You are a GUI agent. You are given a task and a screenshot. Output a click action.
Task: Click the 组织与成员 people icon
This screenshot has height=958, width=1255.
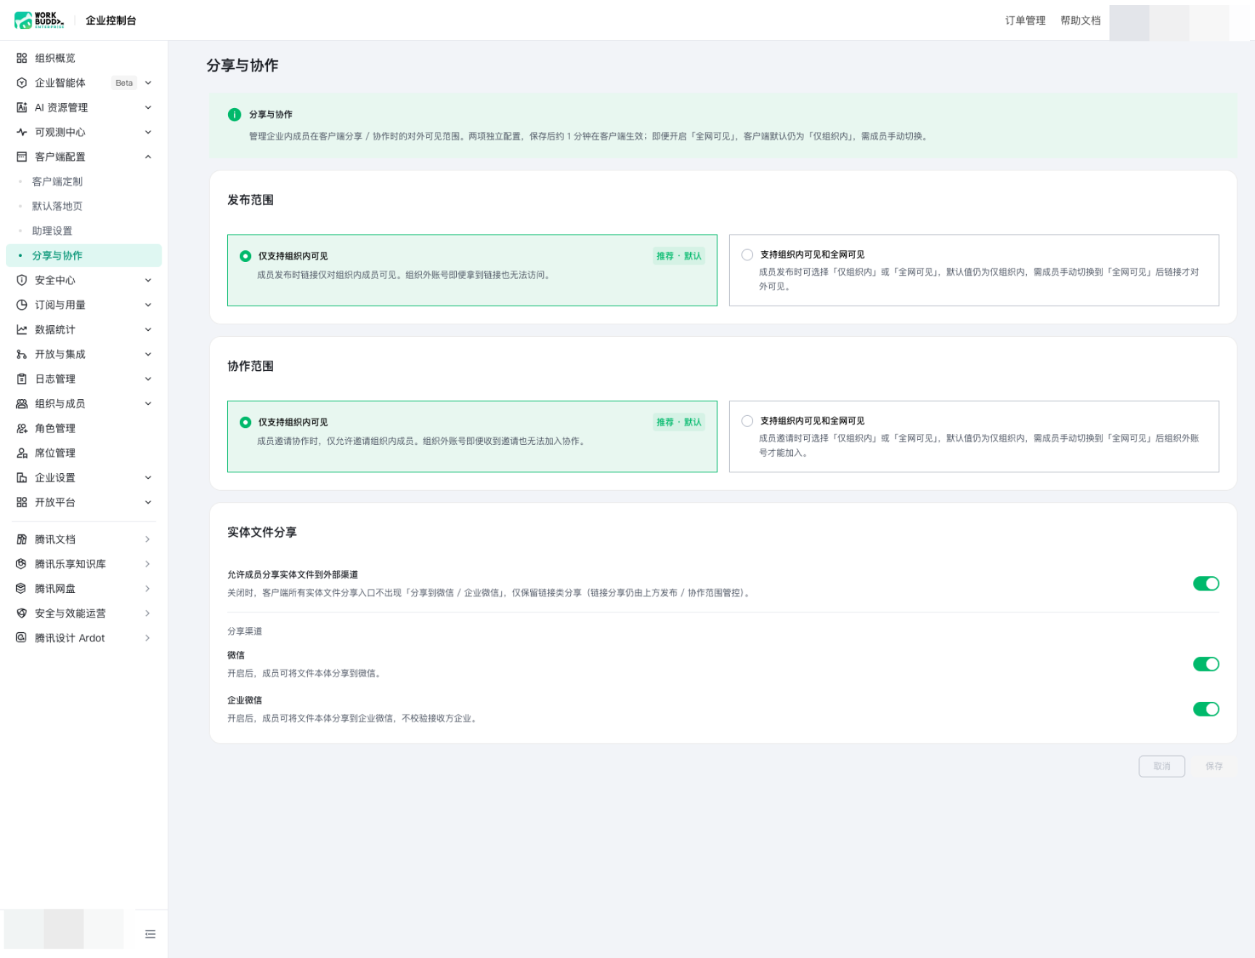tap(22, 404)
